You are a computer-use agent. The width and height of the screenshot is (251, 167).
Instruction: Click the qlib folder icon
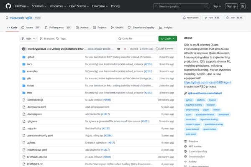click(x=24, y=78)
